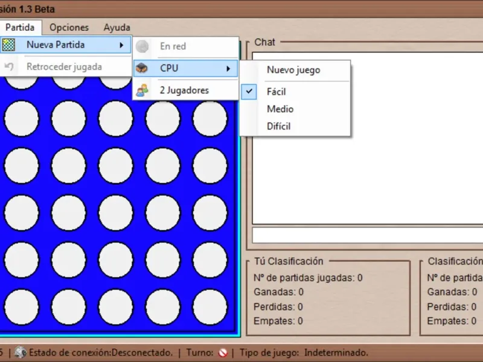The width and height of the screenshot is (483, 362).
Task: Select Fácil difficulty checkmark
Action: pyautogui.click(x=249, y=92)
